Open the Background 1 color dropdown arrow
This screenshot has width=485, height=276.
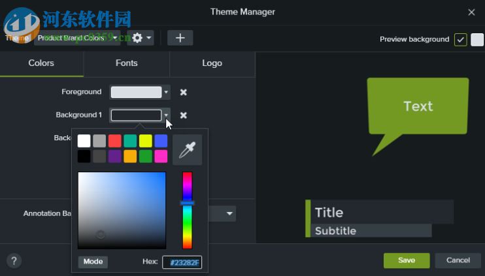[166, 115]
